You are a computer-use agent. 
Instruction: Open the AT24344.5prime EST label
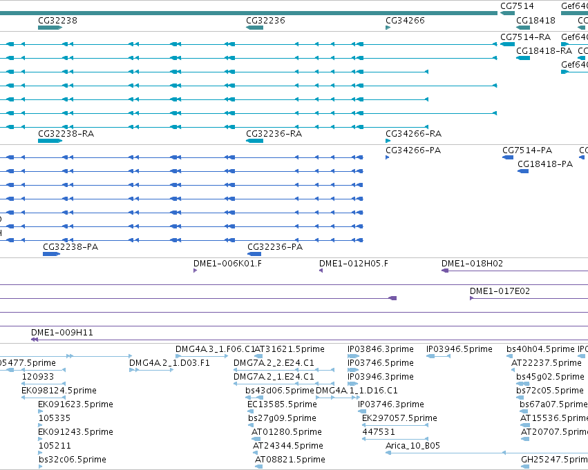[x=288, y=446]
